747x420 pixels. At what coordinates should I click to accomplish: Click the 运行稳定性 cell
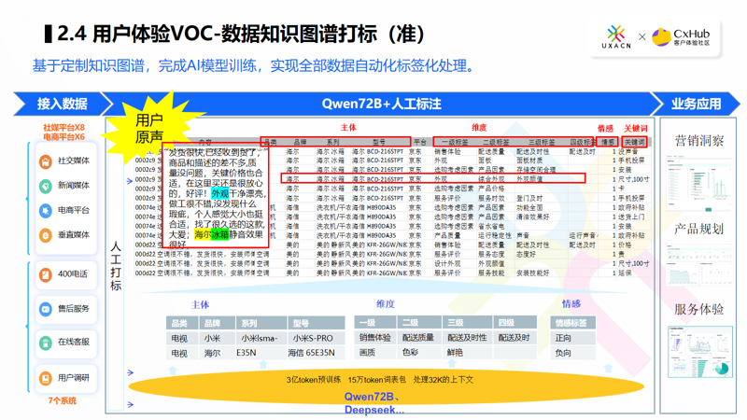click(x=495, y=235)
